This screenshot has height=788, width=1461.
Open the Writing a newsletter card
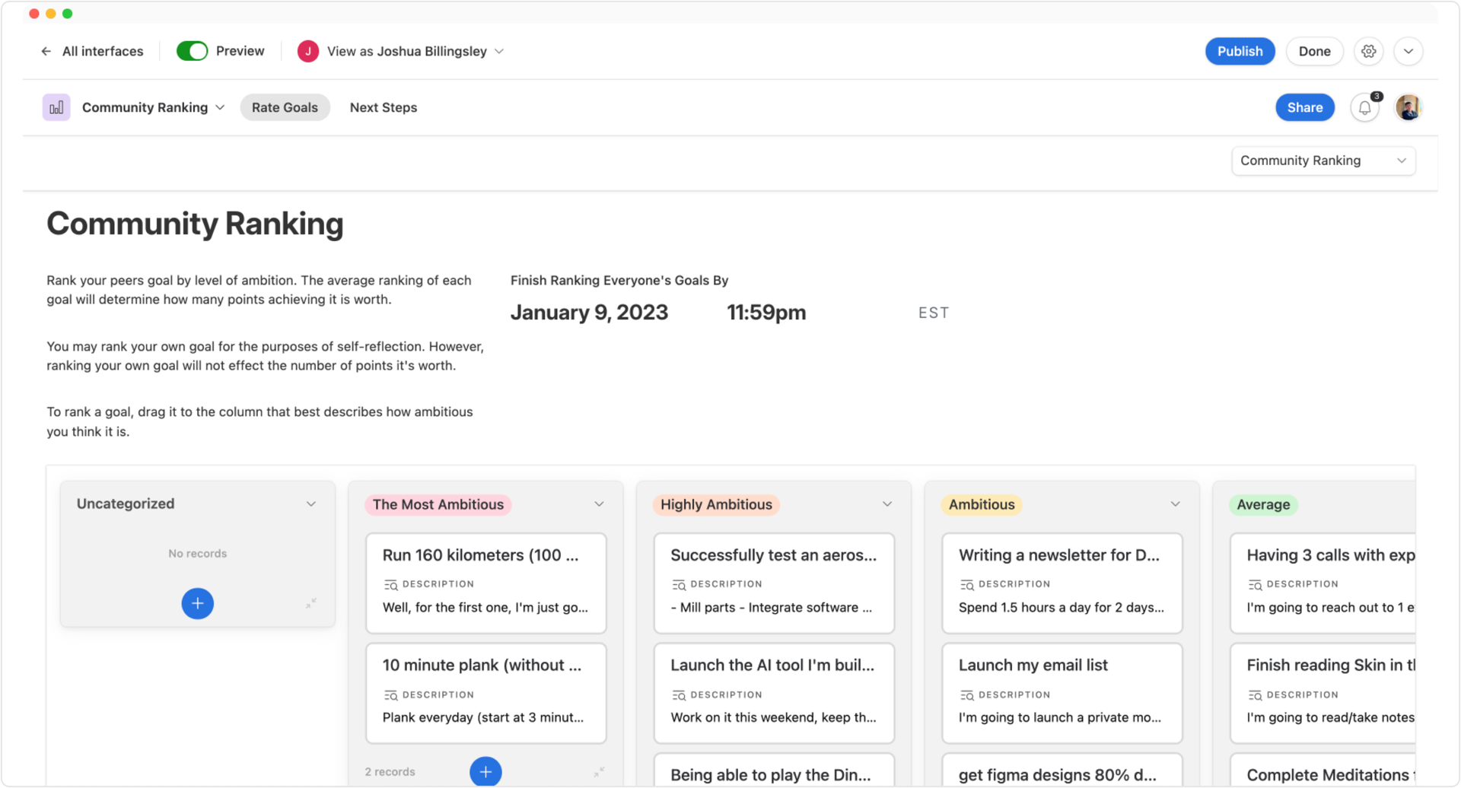1062,583
